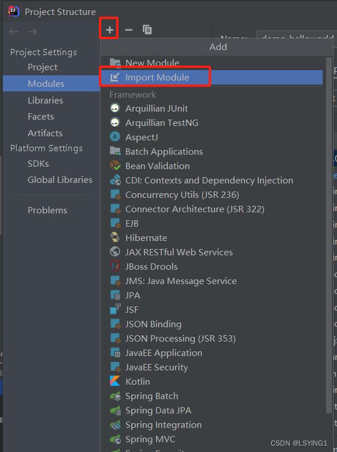The height and width of the screenshot is (452, 337).
Task: Click the Bean Validation text label
Action: click(x=158, y=166)
